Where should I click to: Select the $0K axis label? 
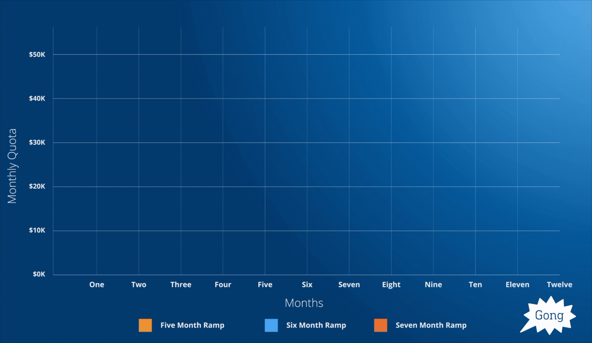(39, 274)
